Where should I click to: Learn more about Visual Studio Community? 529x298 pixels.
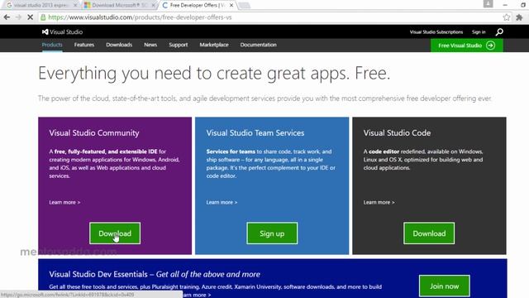[64, 202]
